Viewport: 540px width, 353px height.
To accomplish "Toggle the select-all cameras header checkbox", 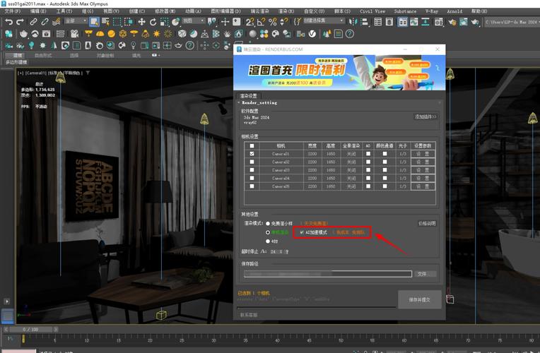I will coord(252,146).
